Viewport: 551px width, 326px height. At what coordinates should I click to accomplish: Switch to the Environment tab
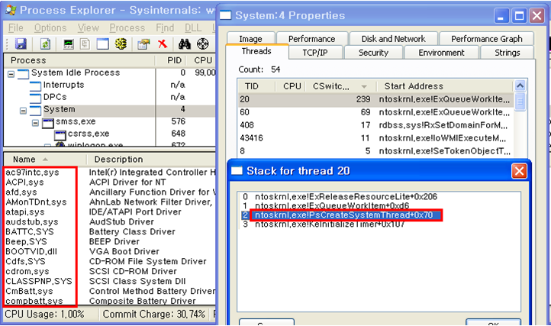click(x=441, y=53)
